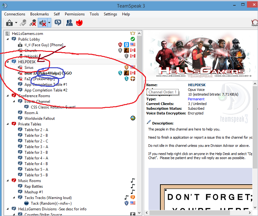Click the orange M badge on Tacks Tracks
258x216 pixels.
click(133, 197)
